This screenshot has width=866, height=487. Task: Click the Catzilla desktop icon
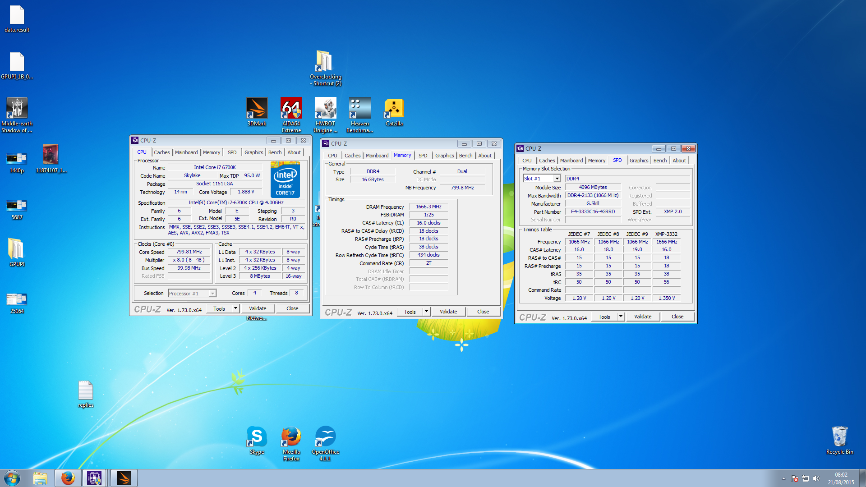click(394, 112)
